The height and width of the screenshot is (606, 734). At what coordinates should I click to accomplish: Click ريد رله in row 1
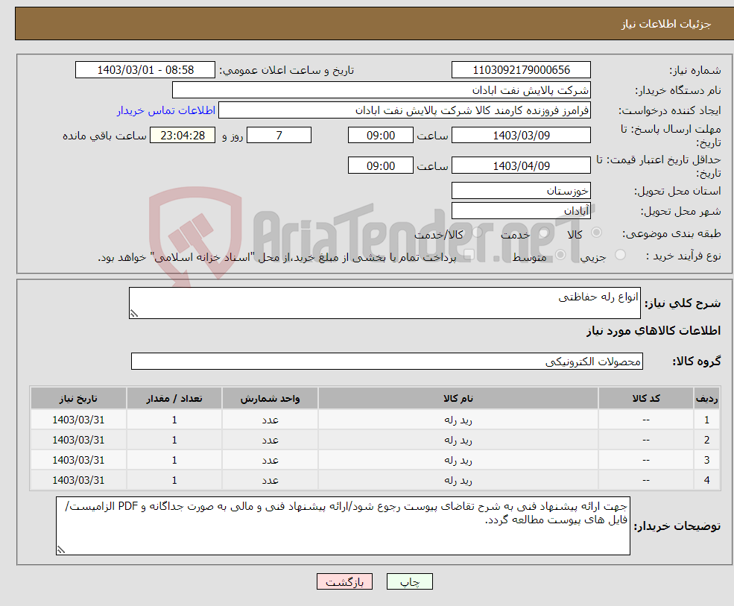pos(458,420)
